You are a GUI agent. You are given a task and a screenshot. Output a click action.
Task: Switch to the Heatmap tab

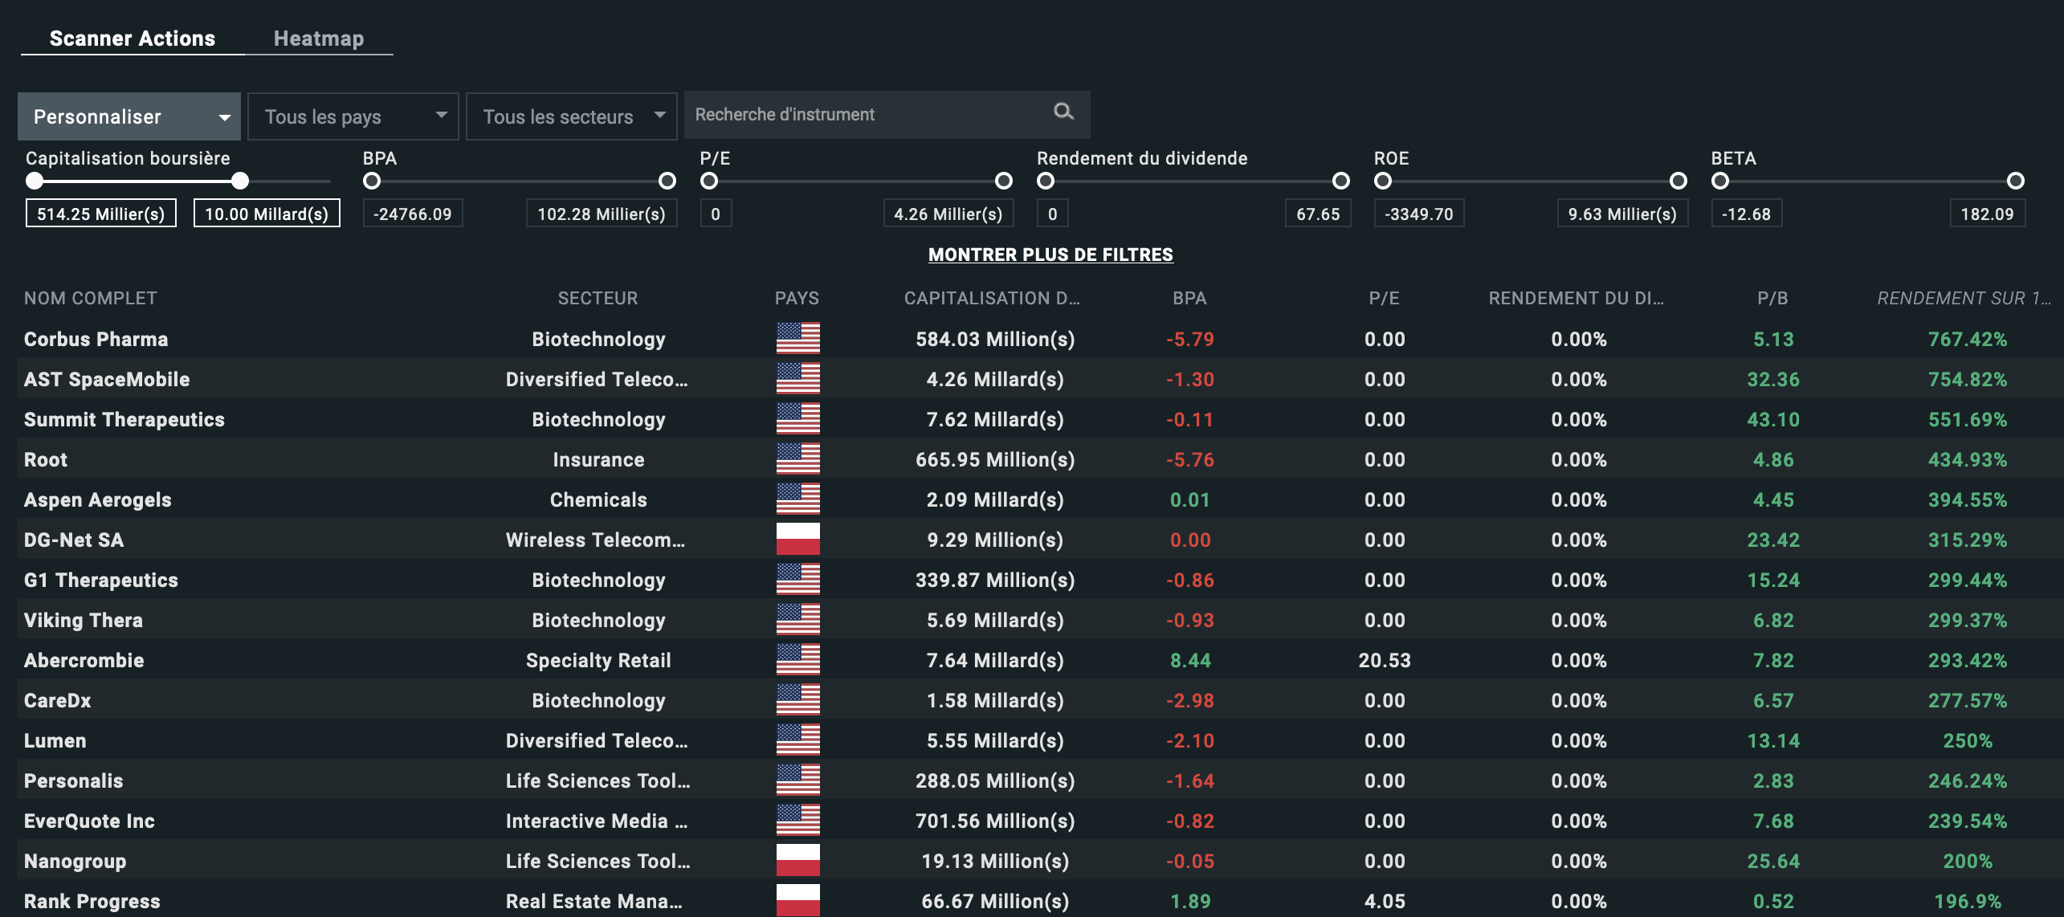(x=319, y=39)
